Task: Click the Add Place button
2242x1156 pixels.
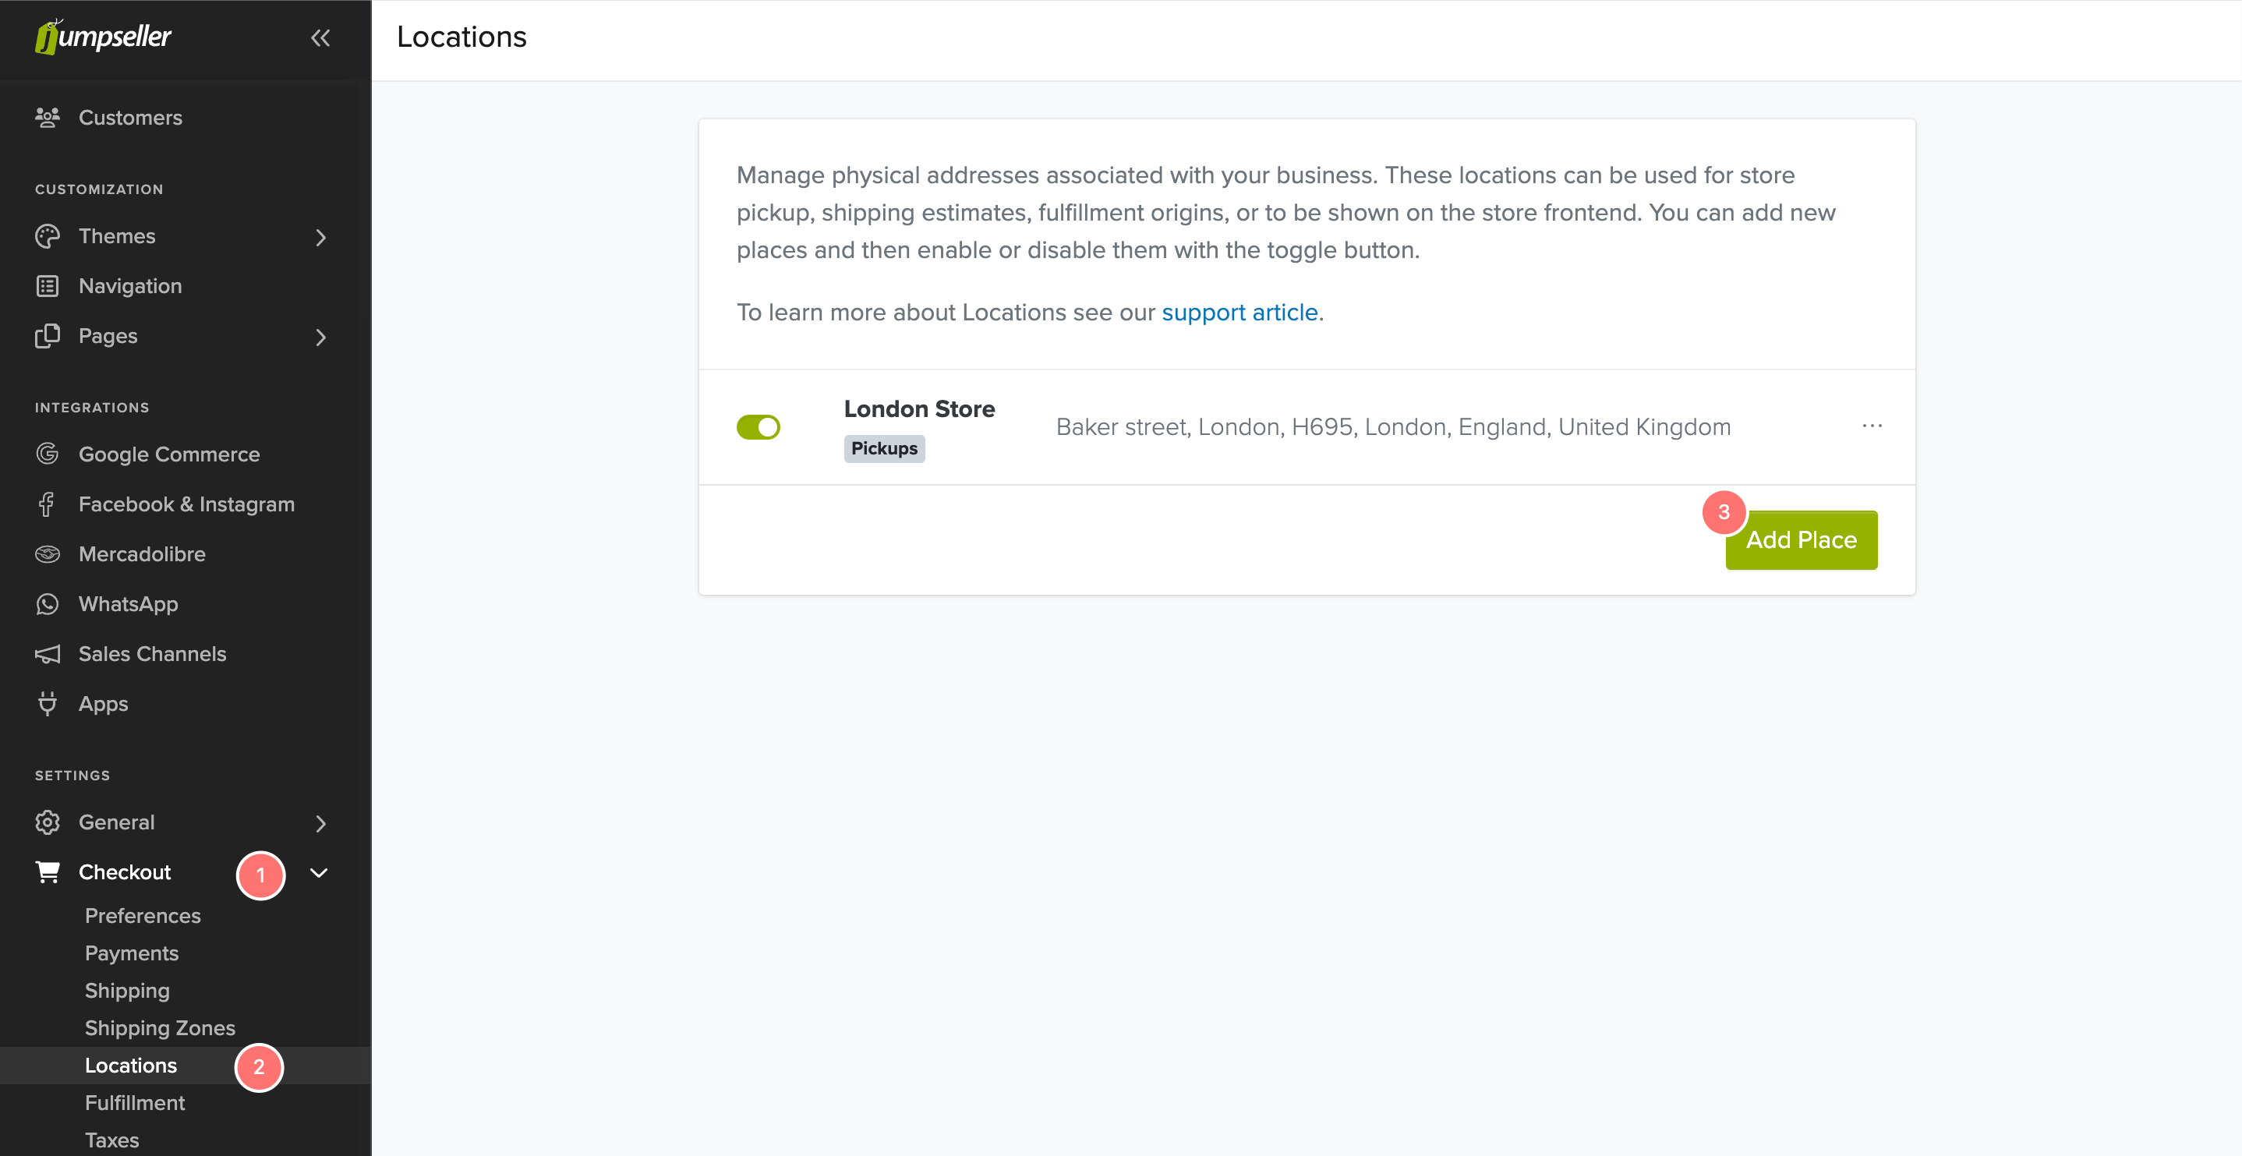Action: [1801, 539]
